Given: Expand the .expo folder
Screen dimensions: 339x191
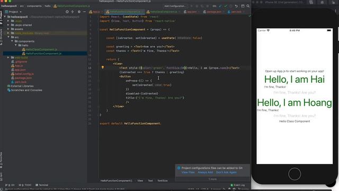Looking at the screenshot, I should click(x=8, y=21).
